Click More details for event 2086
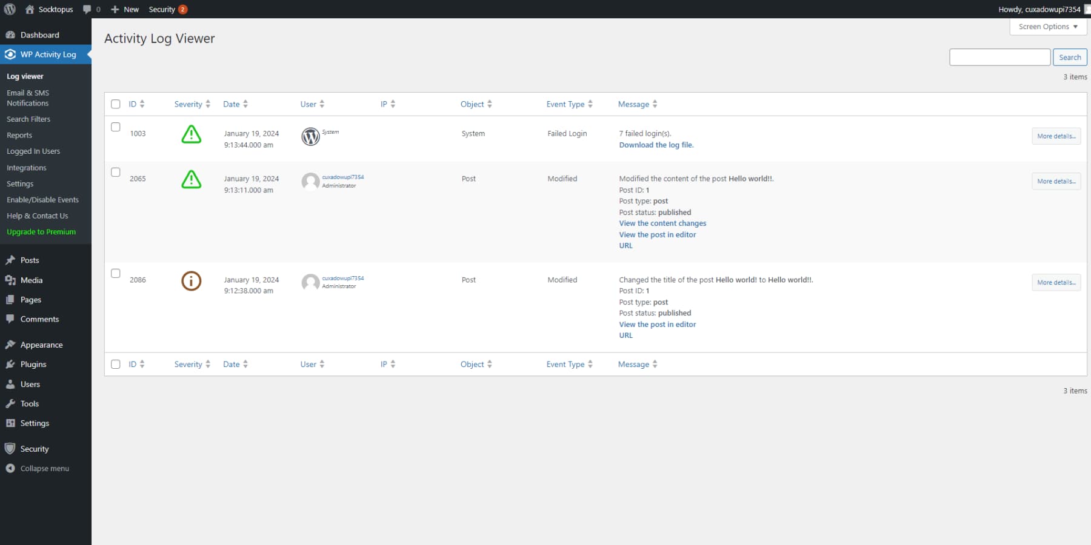Viewport: 1091px width, 545px height. 1056,282
